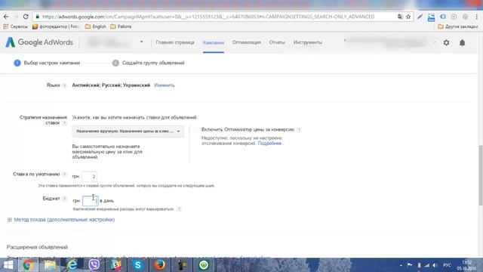Go to the Главная страница tab
This screenshot has width=483, height=272.
pos(175,42)
